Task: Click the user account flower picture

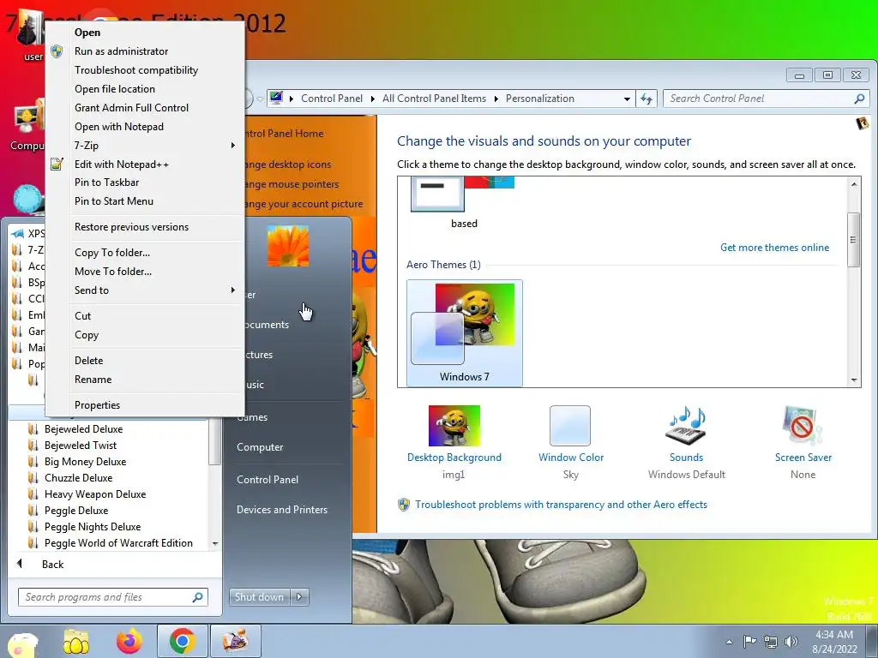Action: [x=288, y=246]
